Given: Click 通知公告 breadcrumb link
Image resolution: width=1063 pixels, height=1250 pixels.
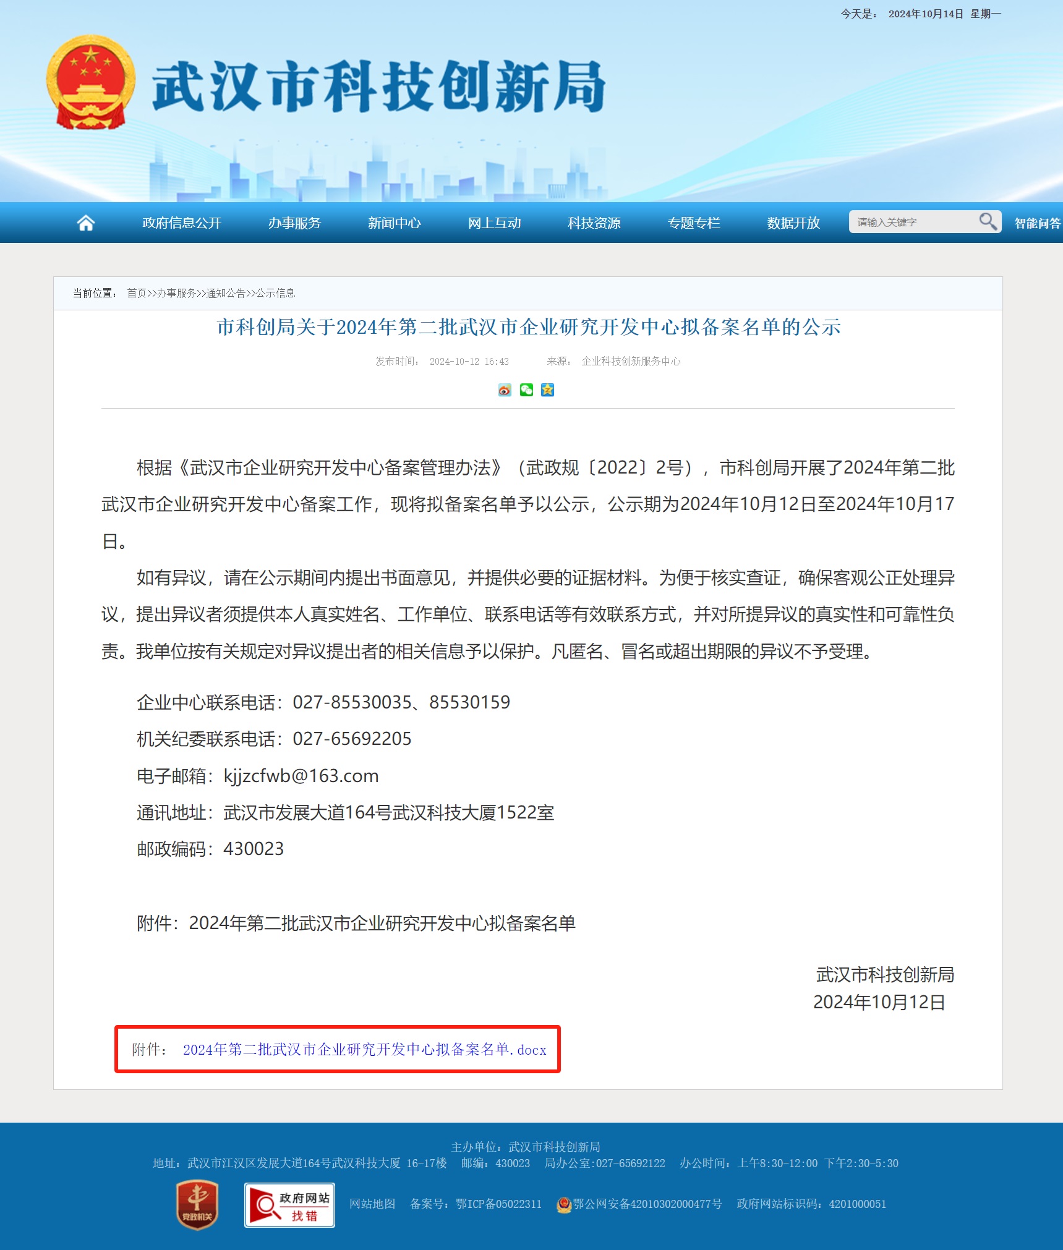Looking at the screenshot, I should click(226, 293).
